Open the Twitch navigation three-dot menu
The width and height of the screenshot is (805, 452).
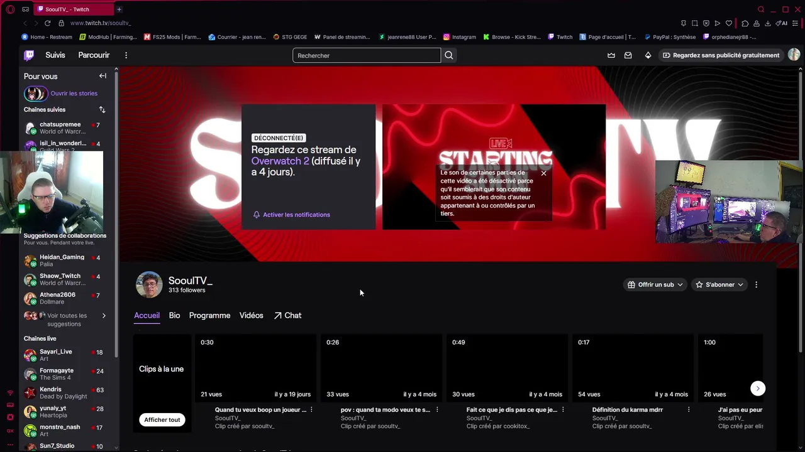click(126, 55)
